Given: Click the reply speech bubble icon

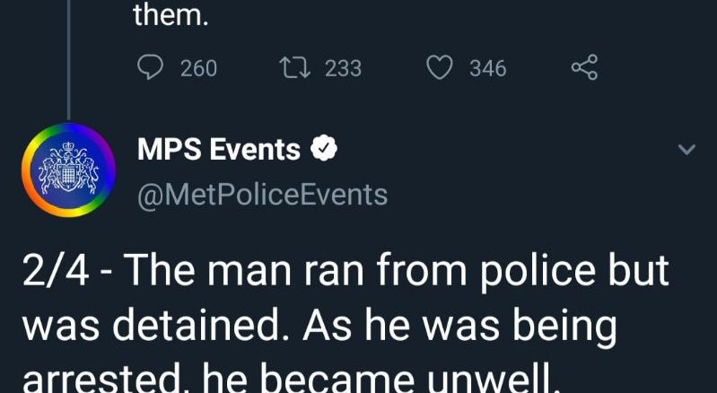Looking at the screenshot, I should (150, 67).
